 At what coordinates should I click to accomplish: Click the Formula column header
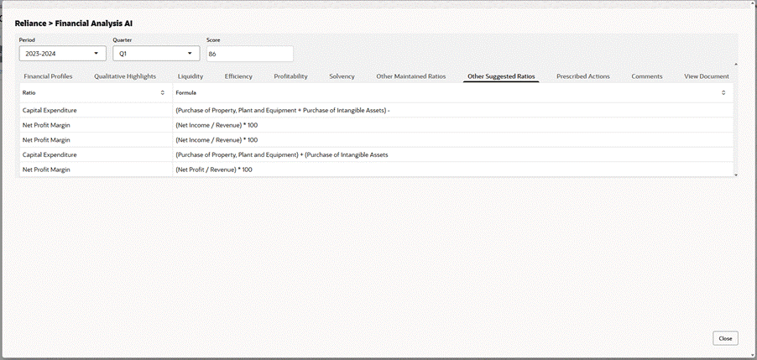[453, 92]
